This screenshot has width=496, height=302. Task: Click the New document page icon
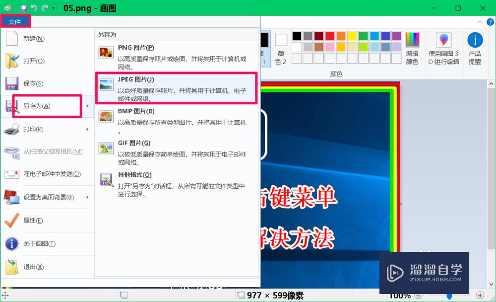point(12,38)
